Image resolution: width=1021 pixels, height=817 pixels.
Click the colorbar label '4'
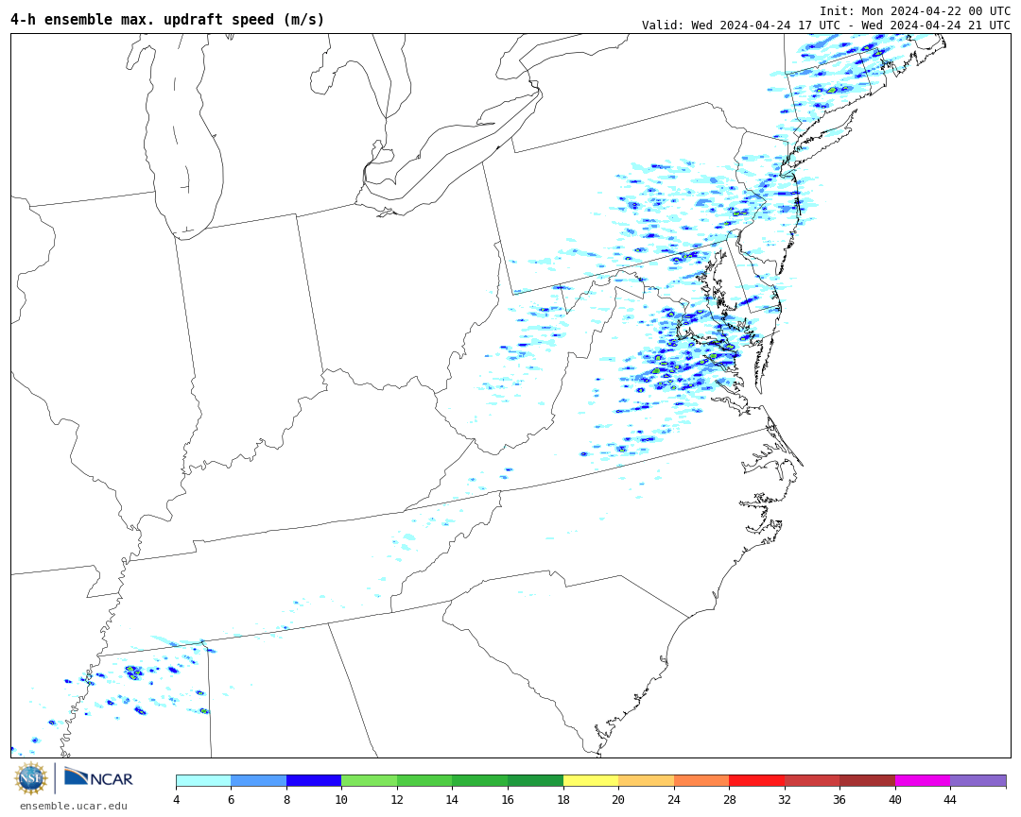176,799
